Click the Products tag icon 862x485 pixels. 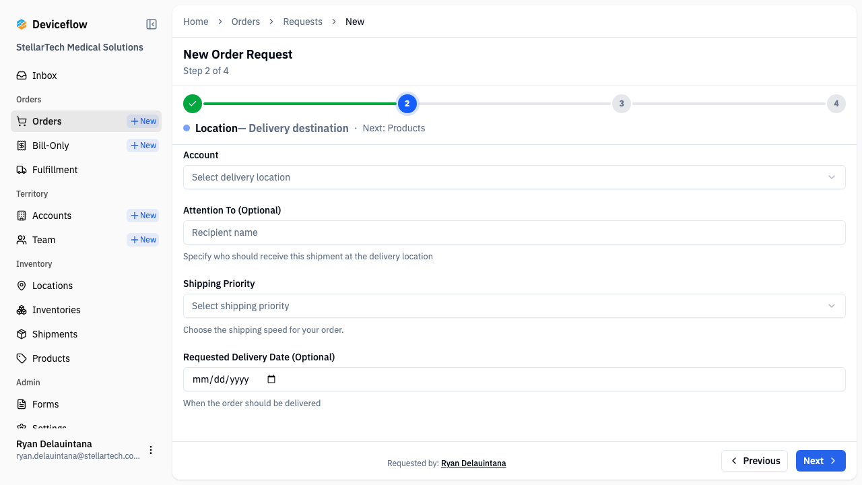[22, 358]
